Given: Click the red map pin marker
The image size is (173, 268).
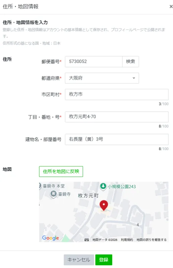Looking at the screenshot, I should point(104,206).
